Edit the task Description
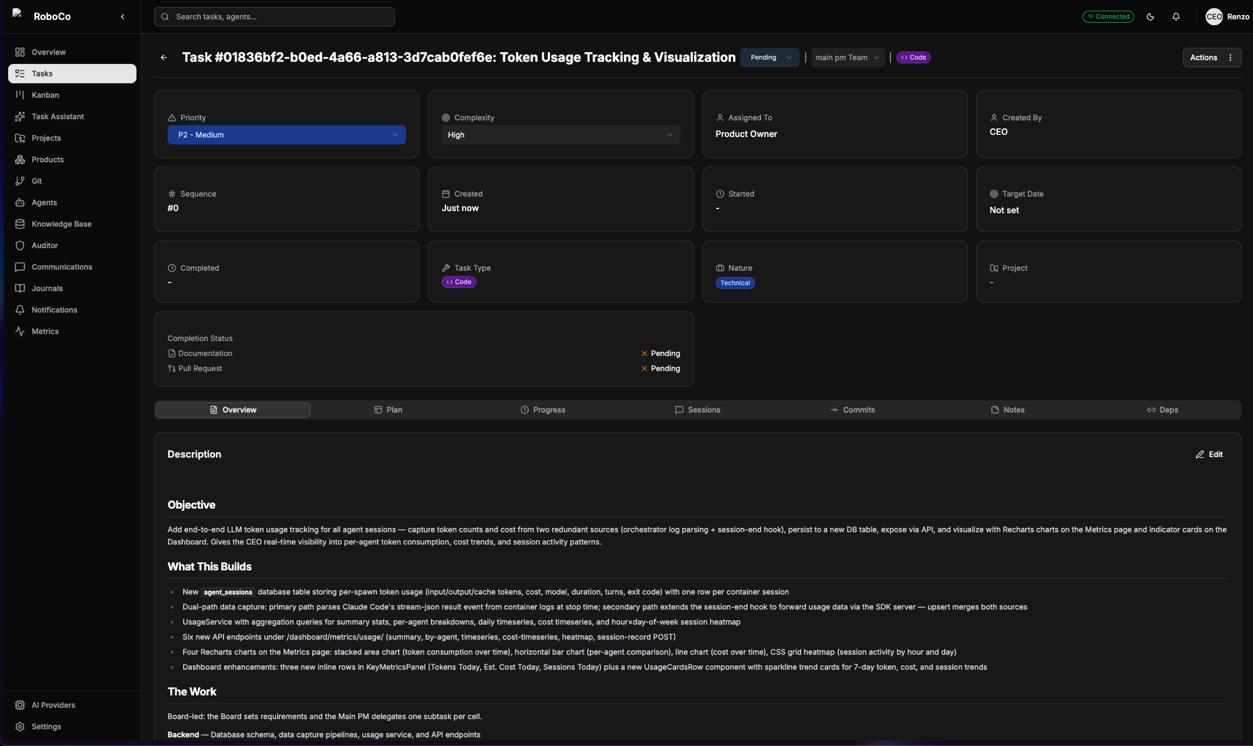This screenshot has height=746, width=1253. [1209, 455]
